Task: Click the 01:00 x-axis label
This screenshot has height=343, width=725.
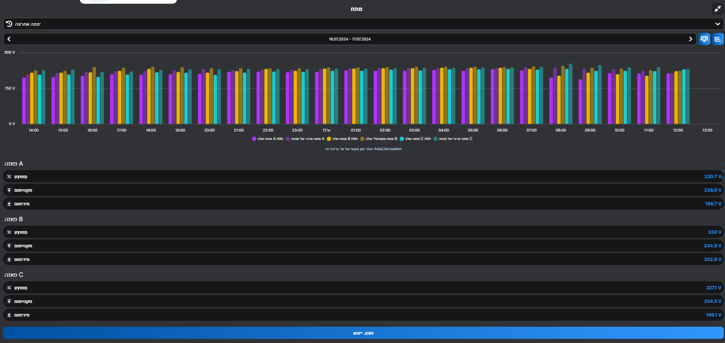Action: (356, 130)
